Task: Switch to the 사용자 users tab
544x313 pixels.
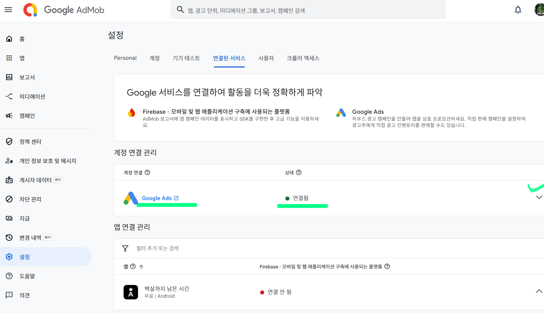Action: tap(266, 58)
